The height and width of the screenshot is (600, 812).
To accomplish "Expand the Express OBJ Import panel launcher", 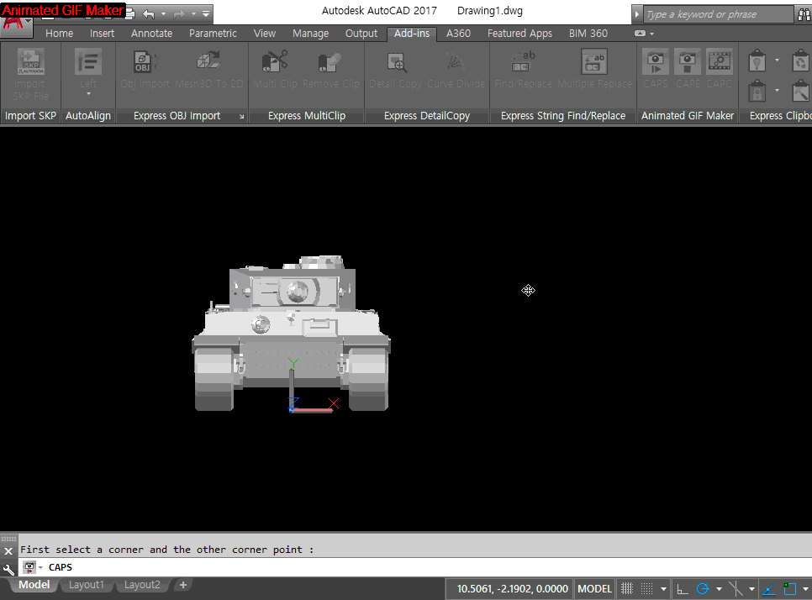I will pos(242,117).
